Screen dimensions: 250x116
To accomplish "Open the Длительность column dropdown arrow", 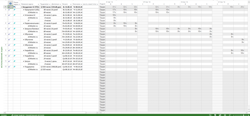I will point(60,4).
